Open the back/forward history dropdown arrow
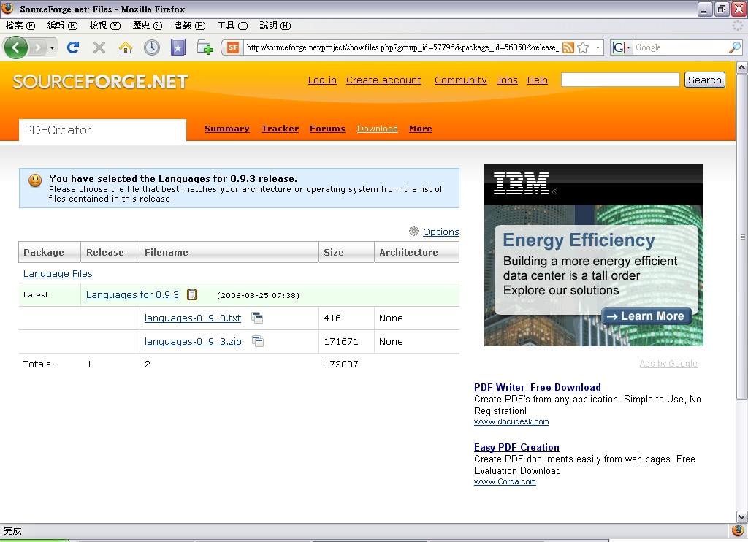The height and width of the screenshot is (542, 748). 52,47
